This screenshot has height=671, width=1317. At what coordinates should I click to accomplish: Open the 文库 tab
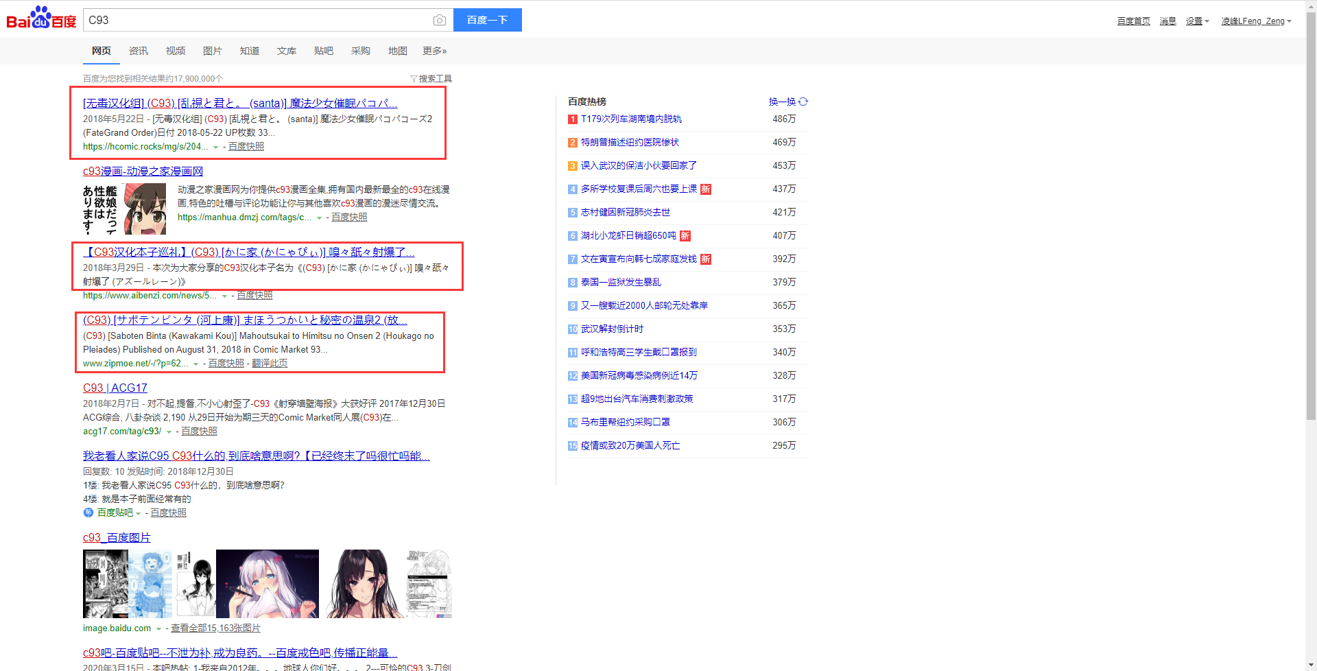point(287,51)
